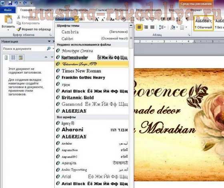224x188 pixels.
Task: Choose Monotype Corsiva font
Action: click(92, 50)
